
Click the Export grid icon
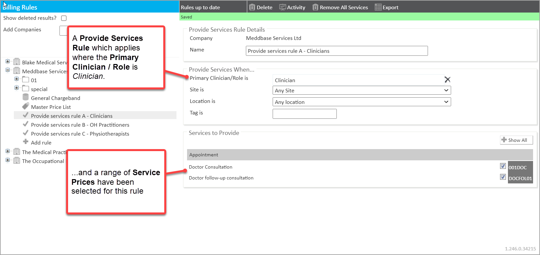378,7
